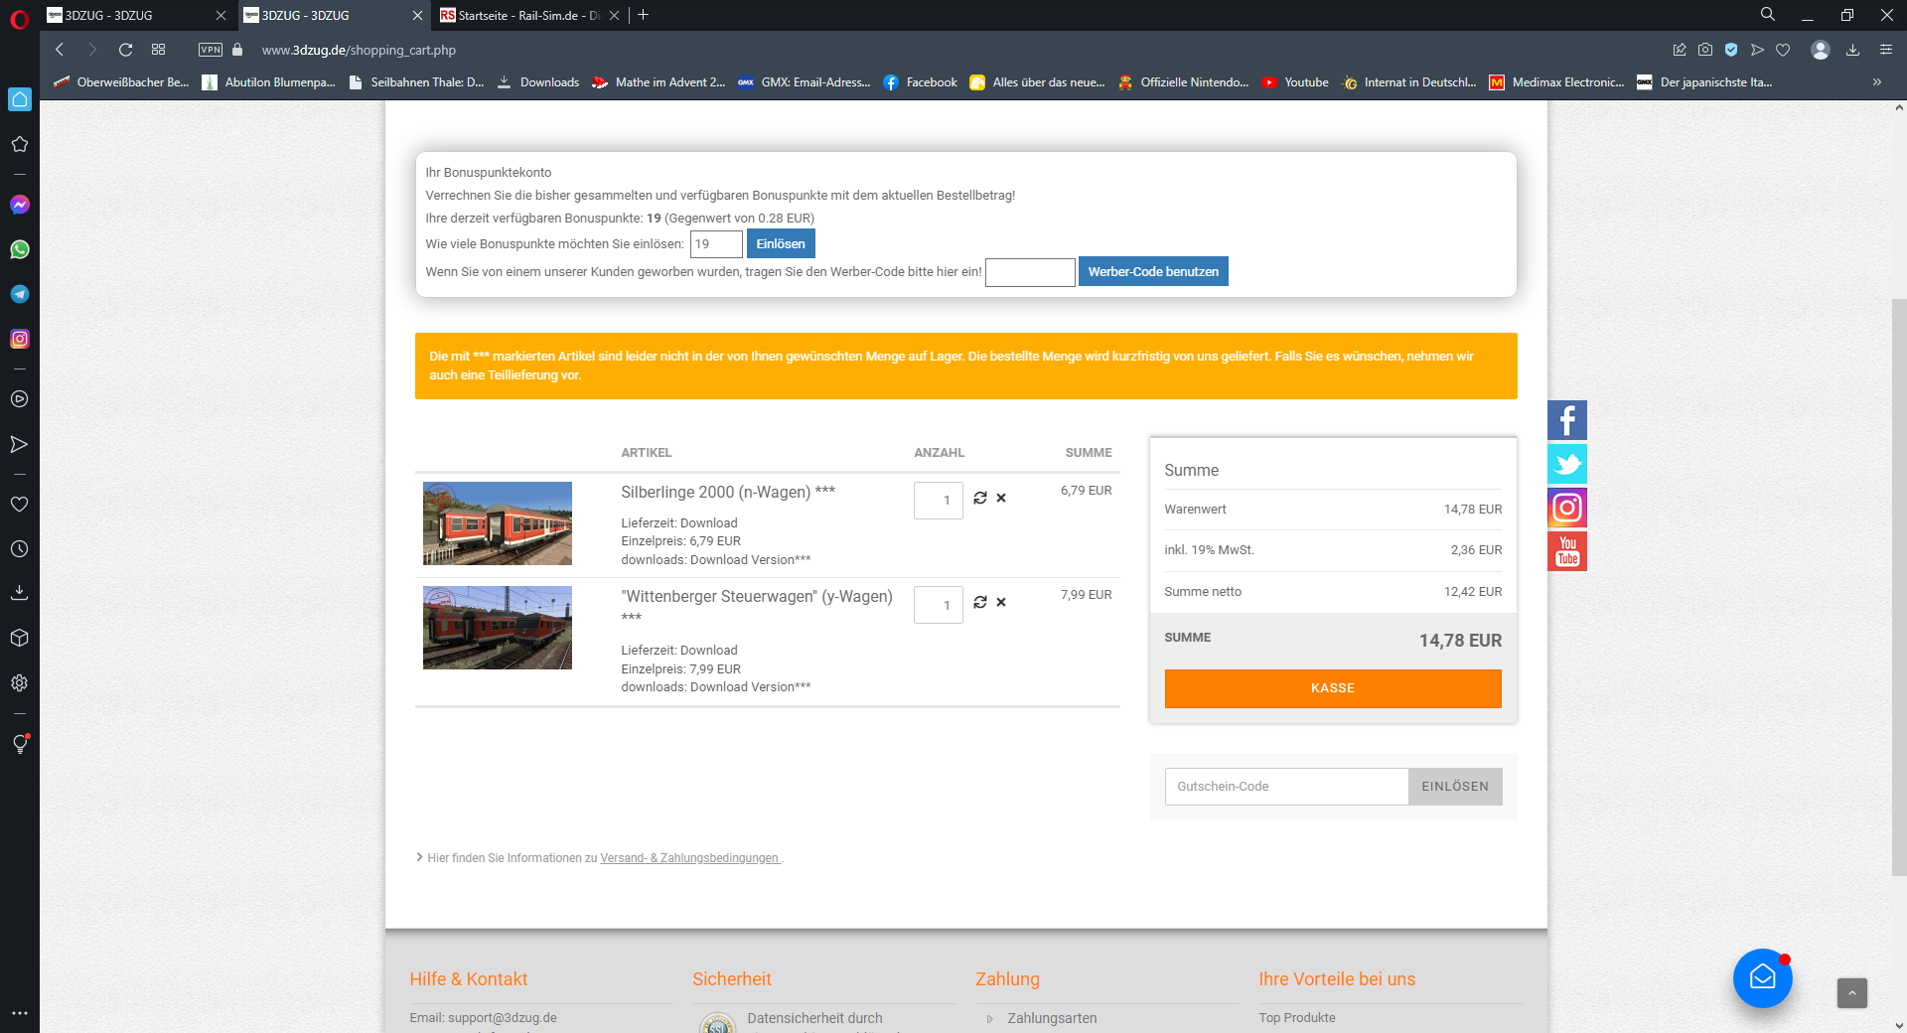The height and width of the screenshot is (1033, 1907).
Task: Click the Werber-Code benutzen button
Action: tap(1153, 271)
